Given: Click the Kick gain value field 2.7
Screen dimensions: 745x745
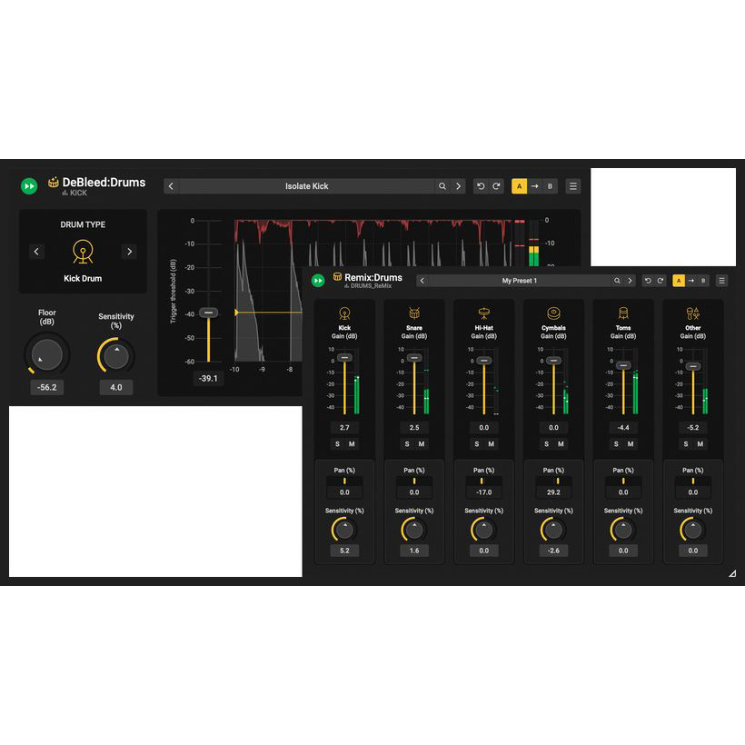Looking at the screenshot, I should [344, 428].
